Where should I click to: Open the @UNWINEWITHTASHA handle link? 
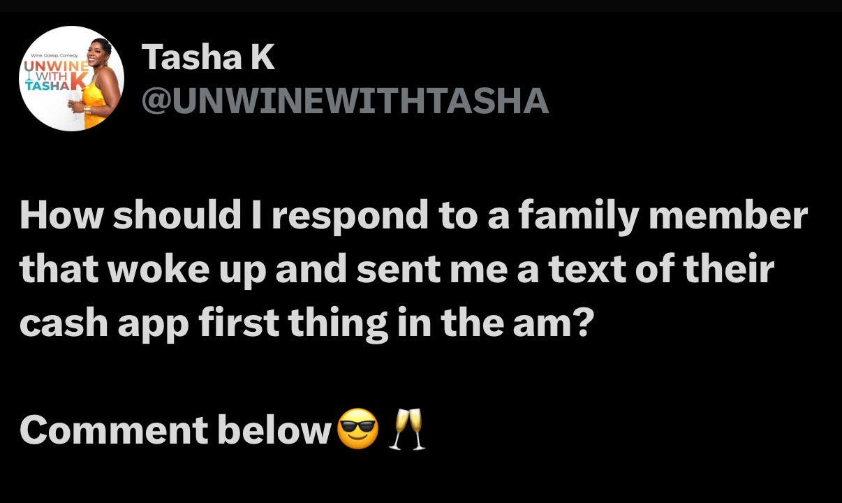pyautogui.click(x=345, y=102)
